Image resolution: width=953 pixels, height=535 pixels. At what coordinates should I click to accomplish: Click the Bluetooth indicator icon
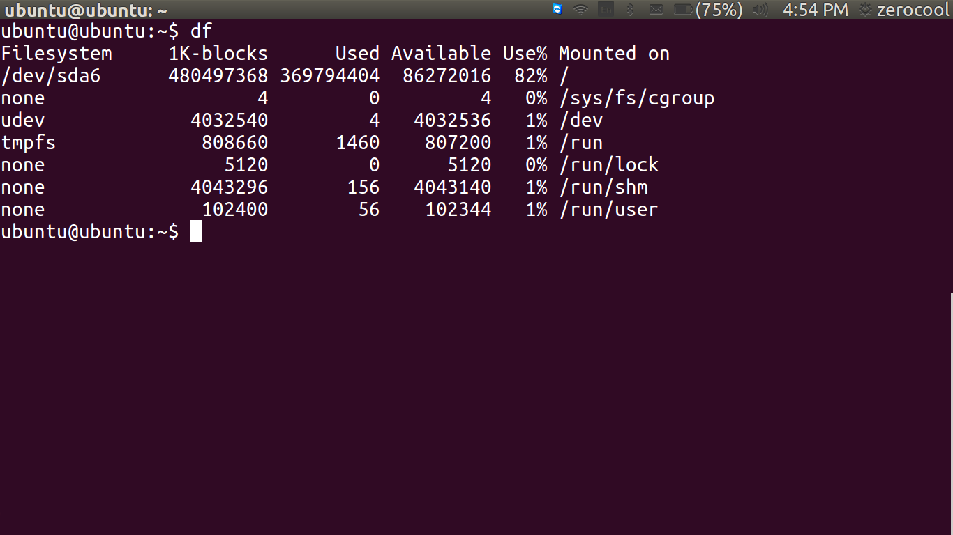pyautogui.click(x=631, y=9)
